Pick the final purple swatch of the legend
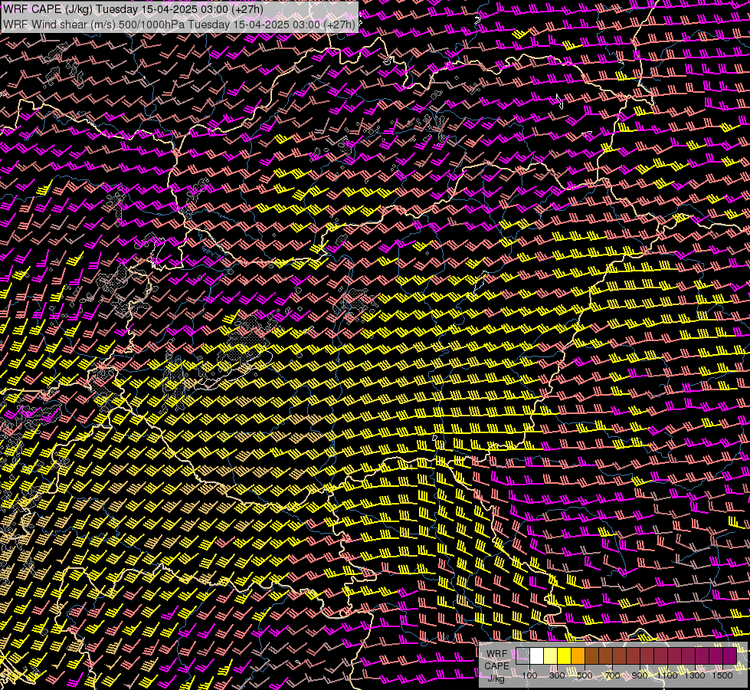This screenshot has width=750, height=690. point(730,655)
